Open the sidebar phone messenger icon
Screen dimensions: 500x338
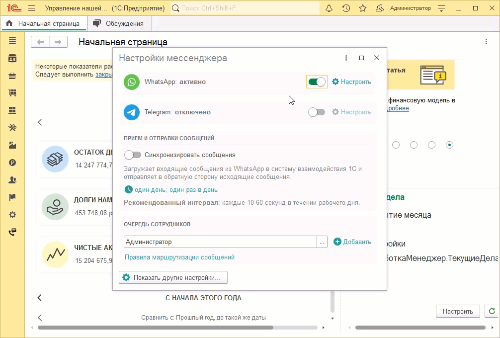click(12, 232)
